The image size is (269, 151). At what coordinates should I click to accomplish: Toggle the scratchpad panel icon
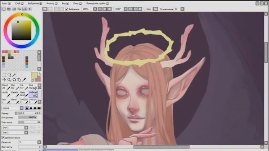point(30,9)
